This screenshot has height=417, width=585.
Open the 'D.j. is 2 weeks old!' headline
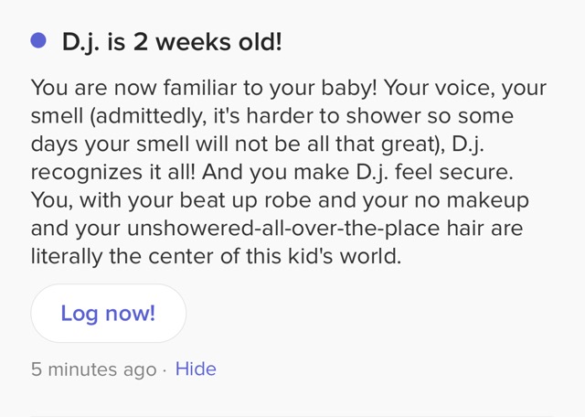click(x=172, y=42)
